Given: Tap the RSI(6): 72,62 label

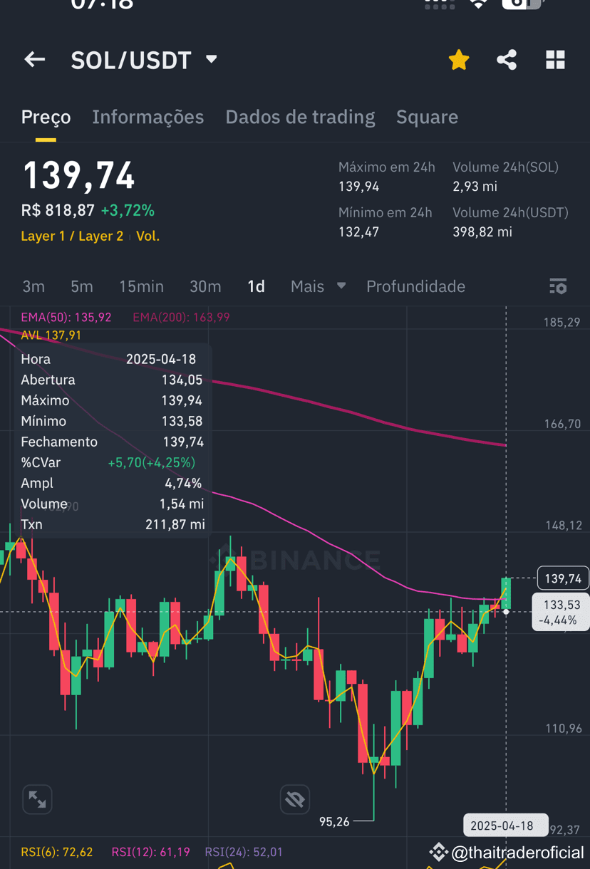Looking at the screenshot, I should [x=57, y=852].
